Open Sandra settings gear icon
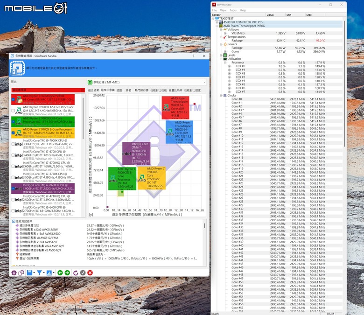The height and width of the screenshot is (315, 364). click(14, 273)
